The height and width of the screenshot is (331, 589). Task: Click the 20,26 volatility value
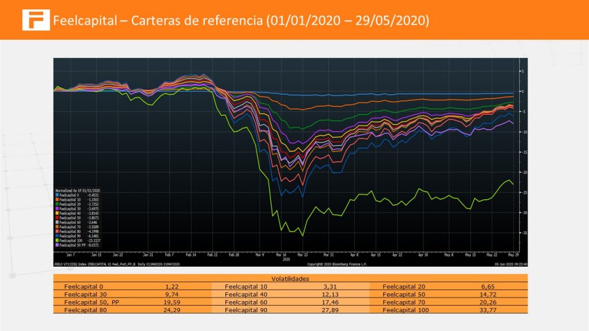[488, 302]
